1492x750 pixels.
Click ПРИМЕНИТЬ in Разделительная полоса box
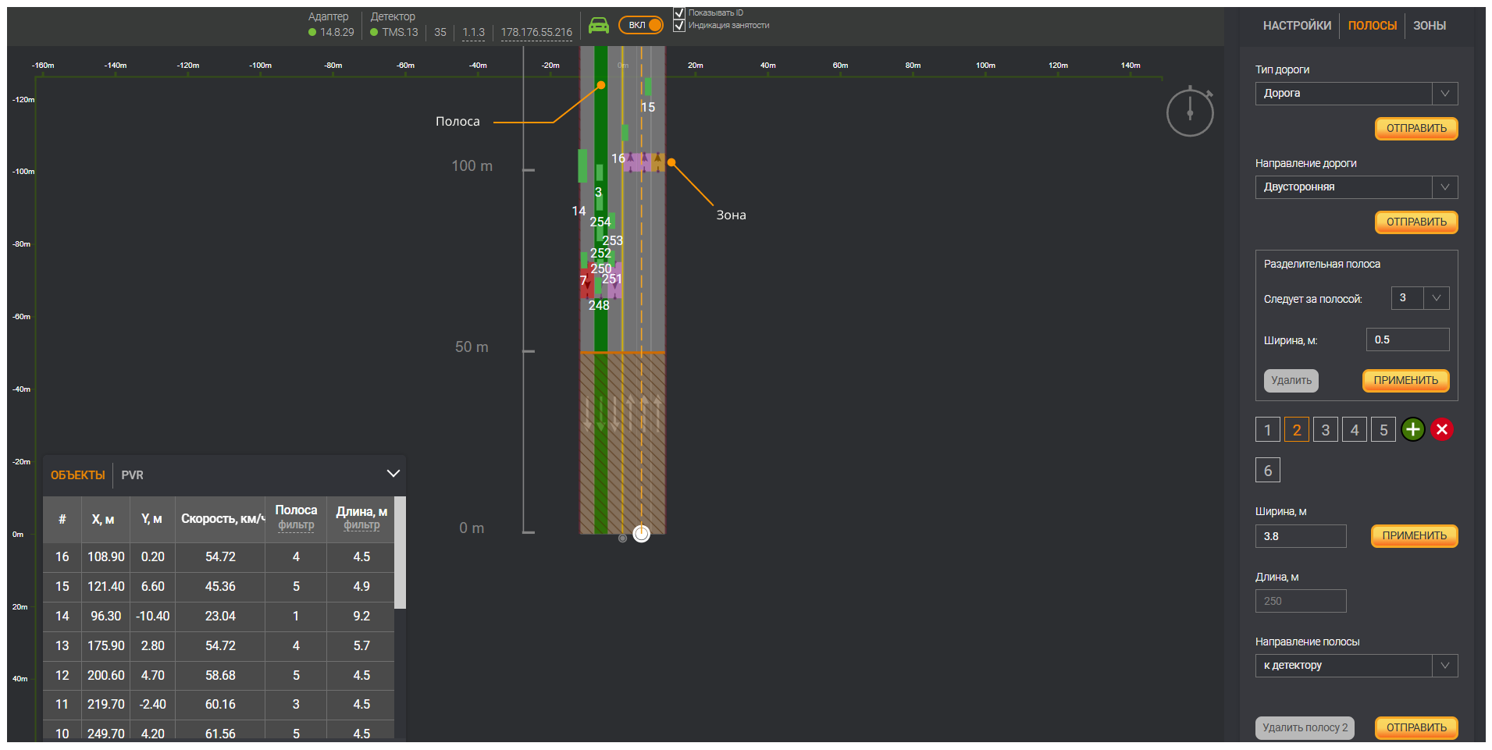point(1405,381)
